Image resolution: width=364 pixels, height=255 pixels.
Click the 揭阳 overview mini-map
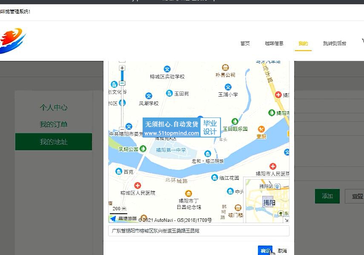[267, 201]
